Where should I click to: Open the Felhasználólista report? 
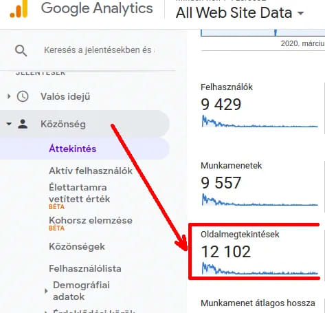(85, 268)
